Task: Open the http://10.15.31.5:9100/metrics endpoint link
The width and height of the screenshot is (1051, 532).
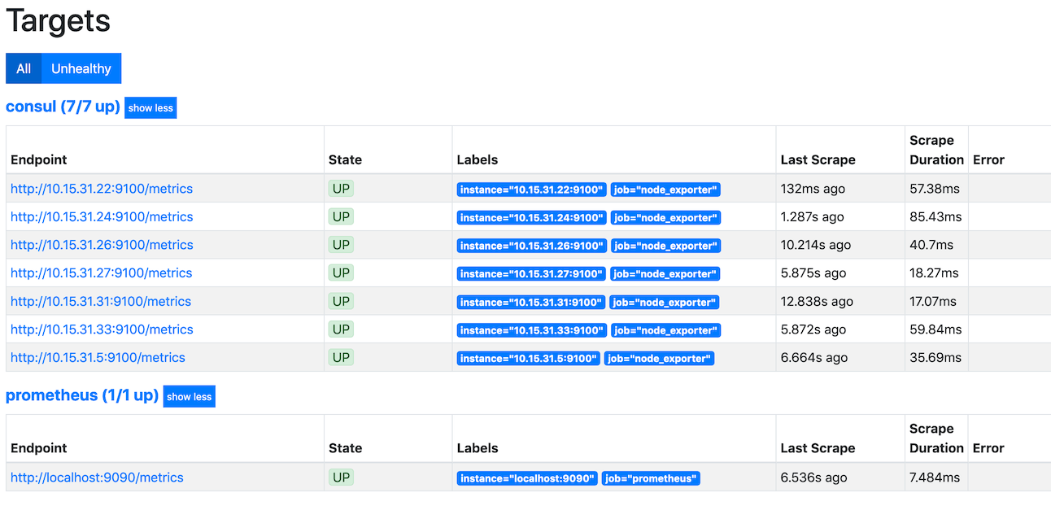Action: click(x=98, y=357)
